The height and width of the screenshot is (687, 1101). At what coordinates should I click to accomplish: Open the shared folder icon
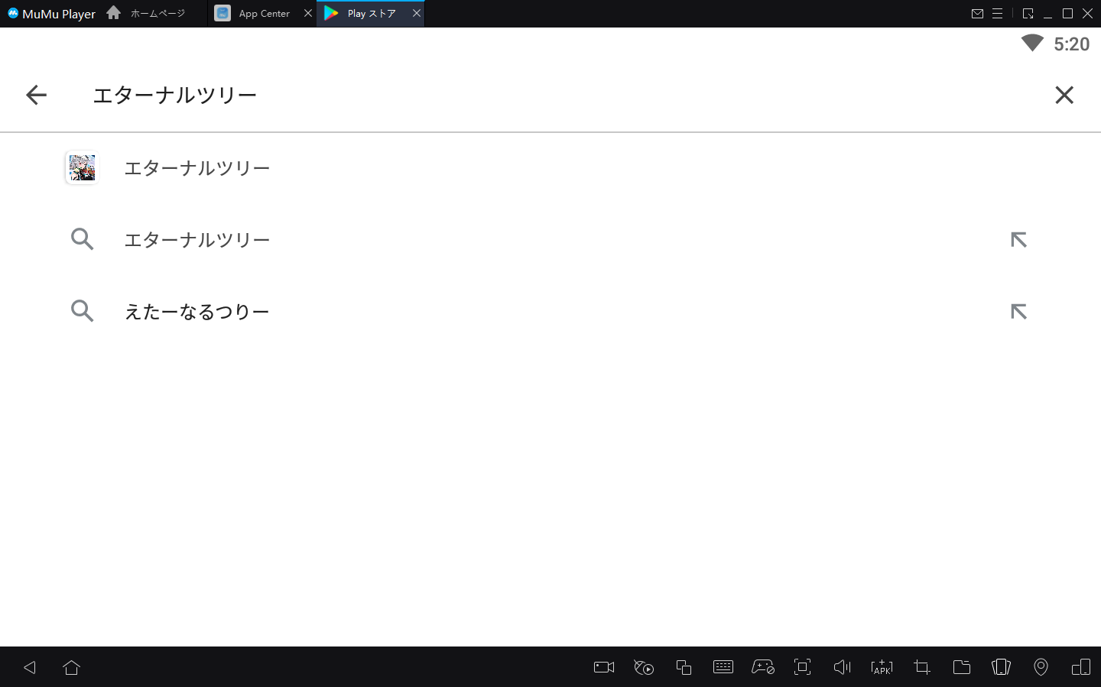coord(962,667)
